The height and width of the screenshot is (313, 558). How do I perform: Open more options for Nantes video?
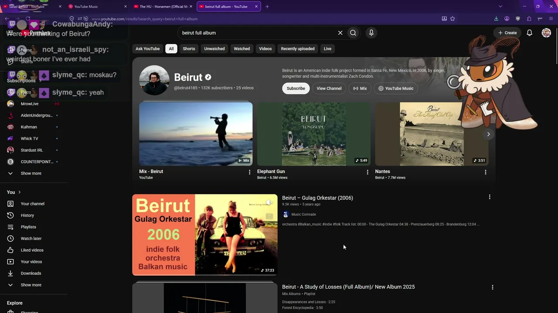pyautogui.click(x=485, y=172)
